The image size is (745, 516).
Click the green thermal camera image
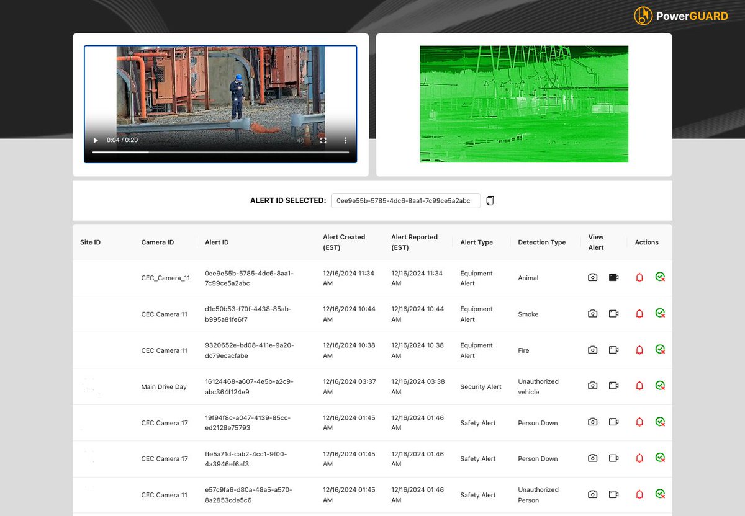click(x=523, y=103)
